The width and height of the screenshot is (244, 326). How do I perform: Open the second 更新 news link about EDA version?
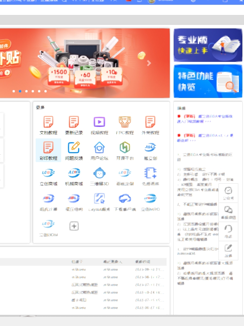205,137
